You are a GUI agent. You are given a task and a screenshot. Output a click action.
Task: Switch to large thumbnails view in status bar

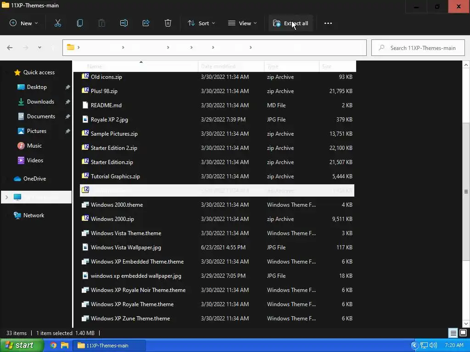(x=463, y=333)
